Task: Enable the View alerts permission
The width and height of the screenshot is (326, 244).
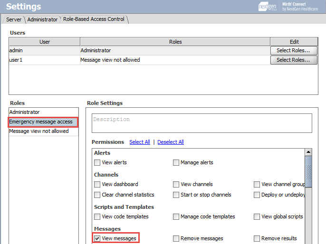Action: coord(97,162)
